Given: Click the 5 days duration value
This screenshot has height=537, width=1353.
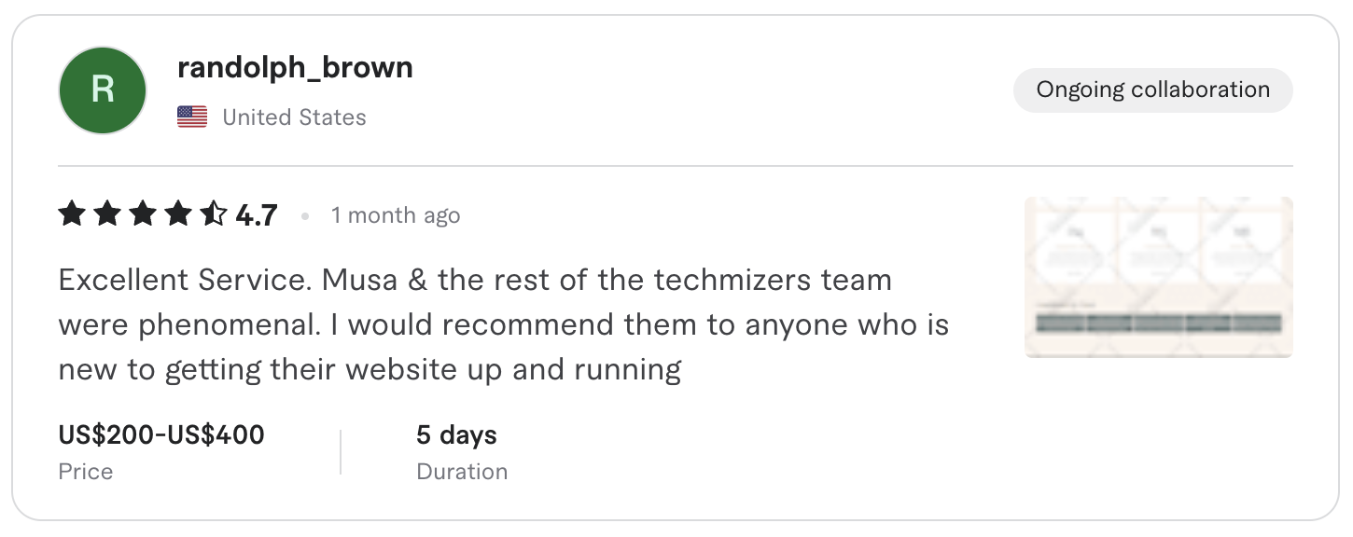Looking at the screenshot, I should (x=456, y=435).
